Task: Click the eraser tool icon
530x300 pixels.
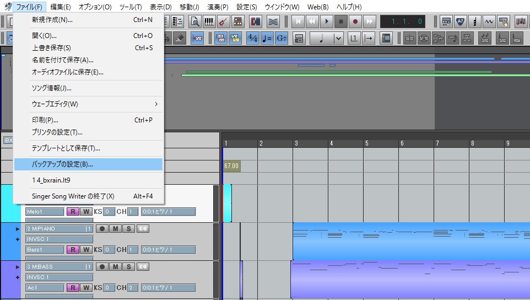Action: [x=180, y=38]
